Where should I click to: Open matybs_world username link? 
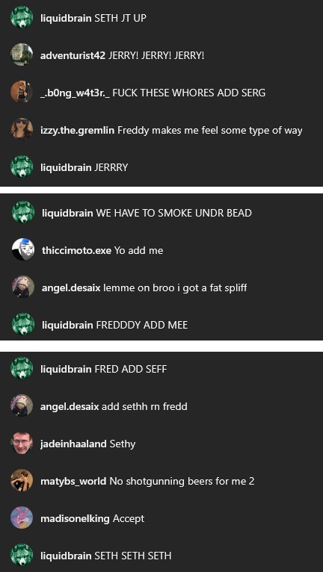[x=73, y=481]
